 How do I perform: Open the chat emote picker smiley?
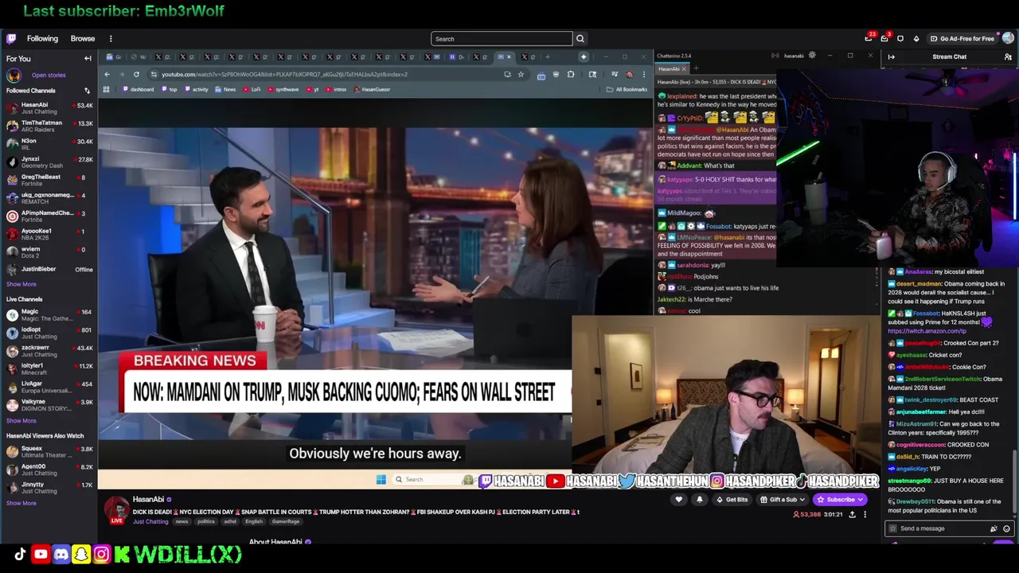point(1006,528)
